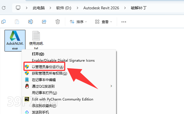Viewport: 184px width, 114px height.
Task: Click the Delete trash icon
Action: (58, 22)
